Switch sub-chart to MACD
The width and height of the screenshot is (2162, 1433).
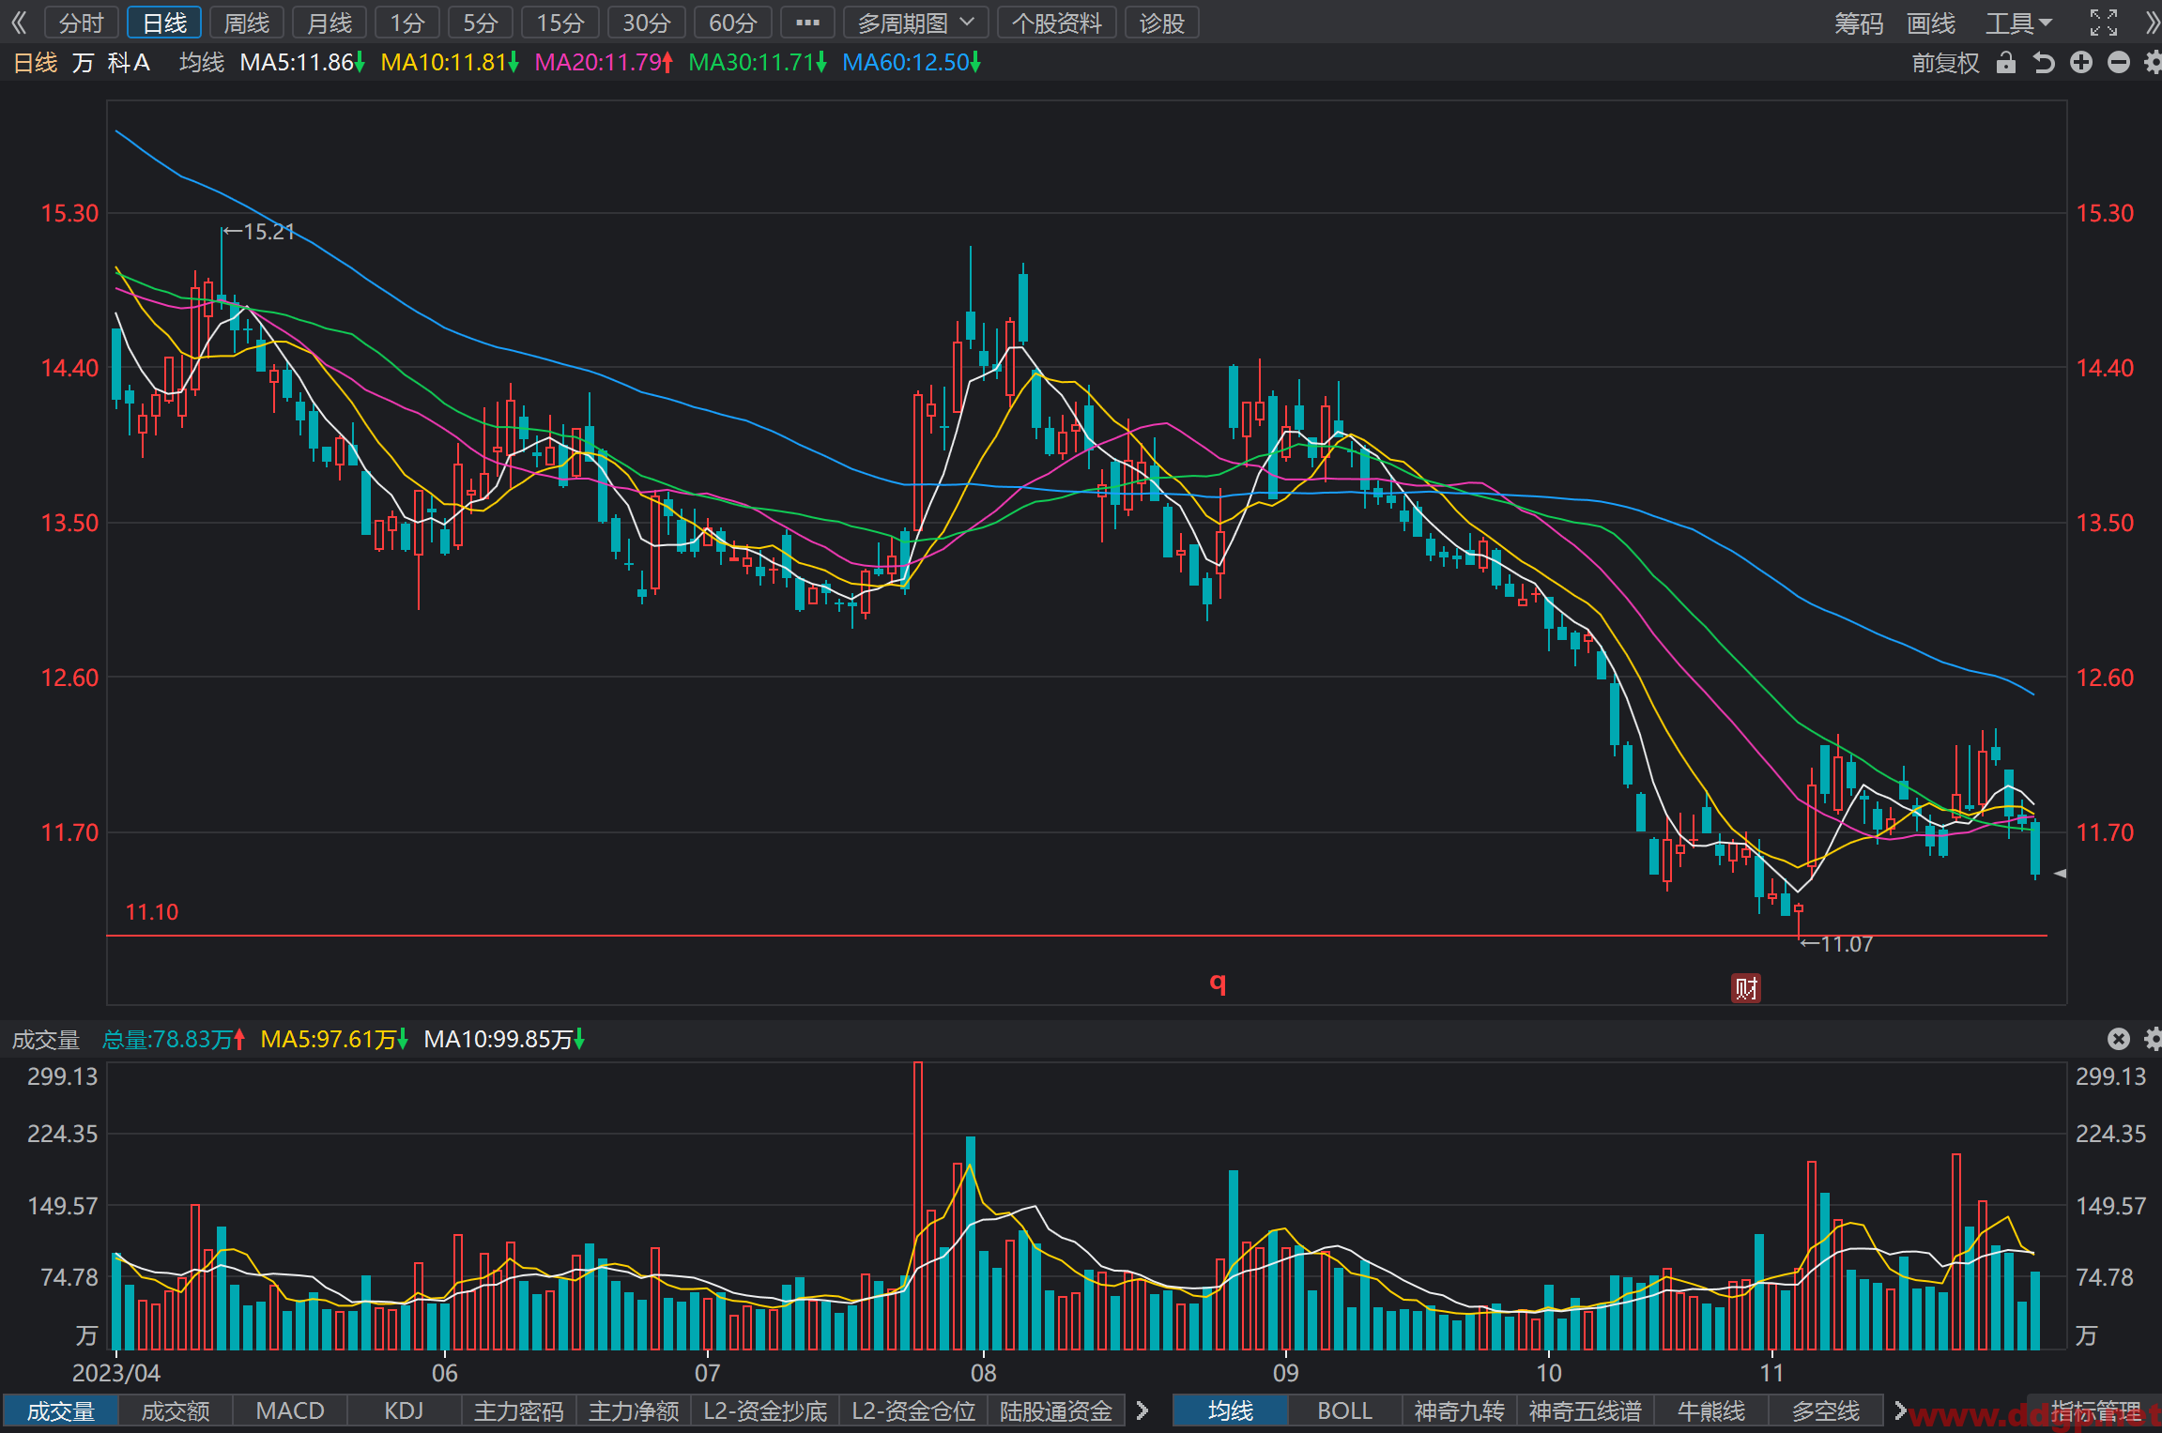pyautogui.click(x=290, y=1410)
